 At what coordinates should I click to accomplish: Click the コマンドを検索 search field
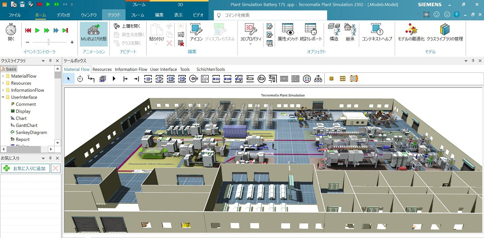click(x=271, y=15)
